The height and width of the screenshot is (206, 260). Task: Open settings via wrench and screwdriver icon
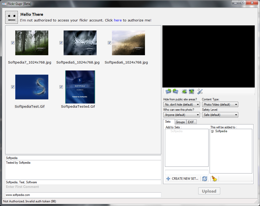coord(200,91)
